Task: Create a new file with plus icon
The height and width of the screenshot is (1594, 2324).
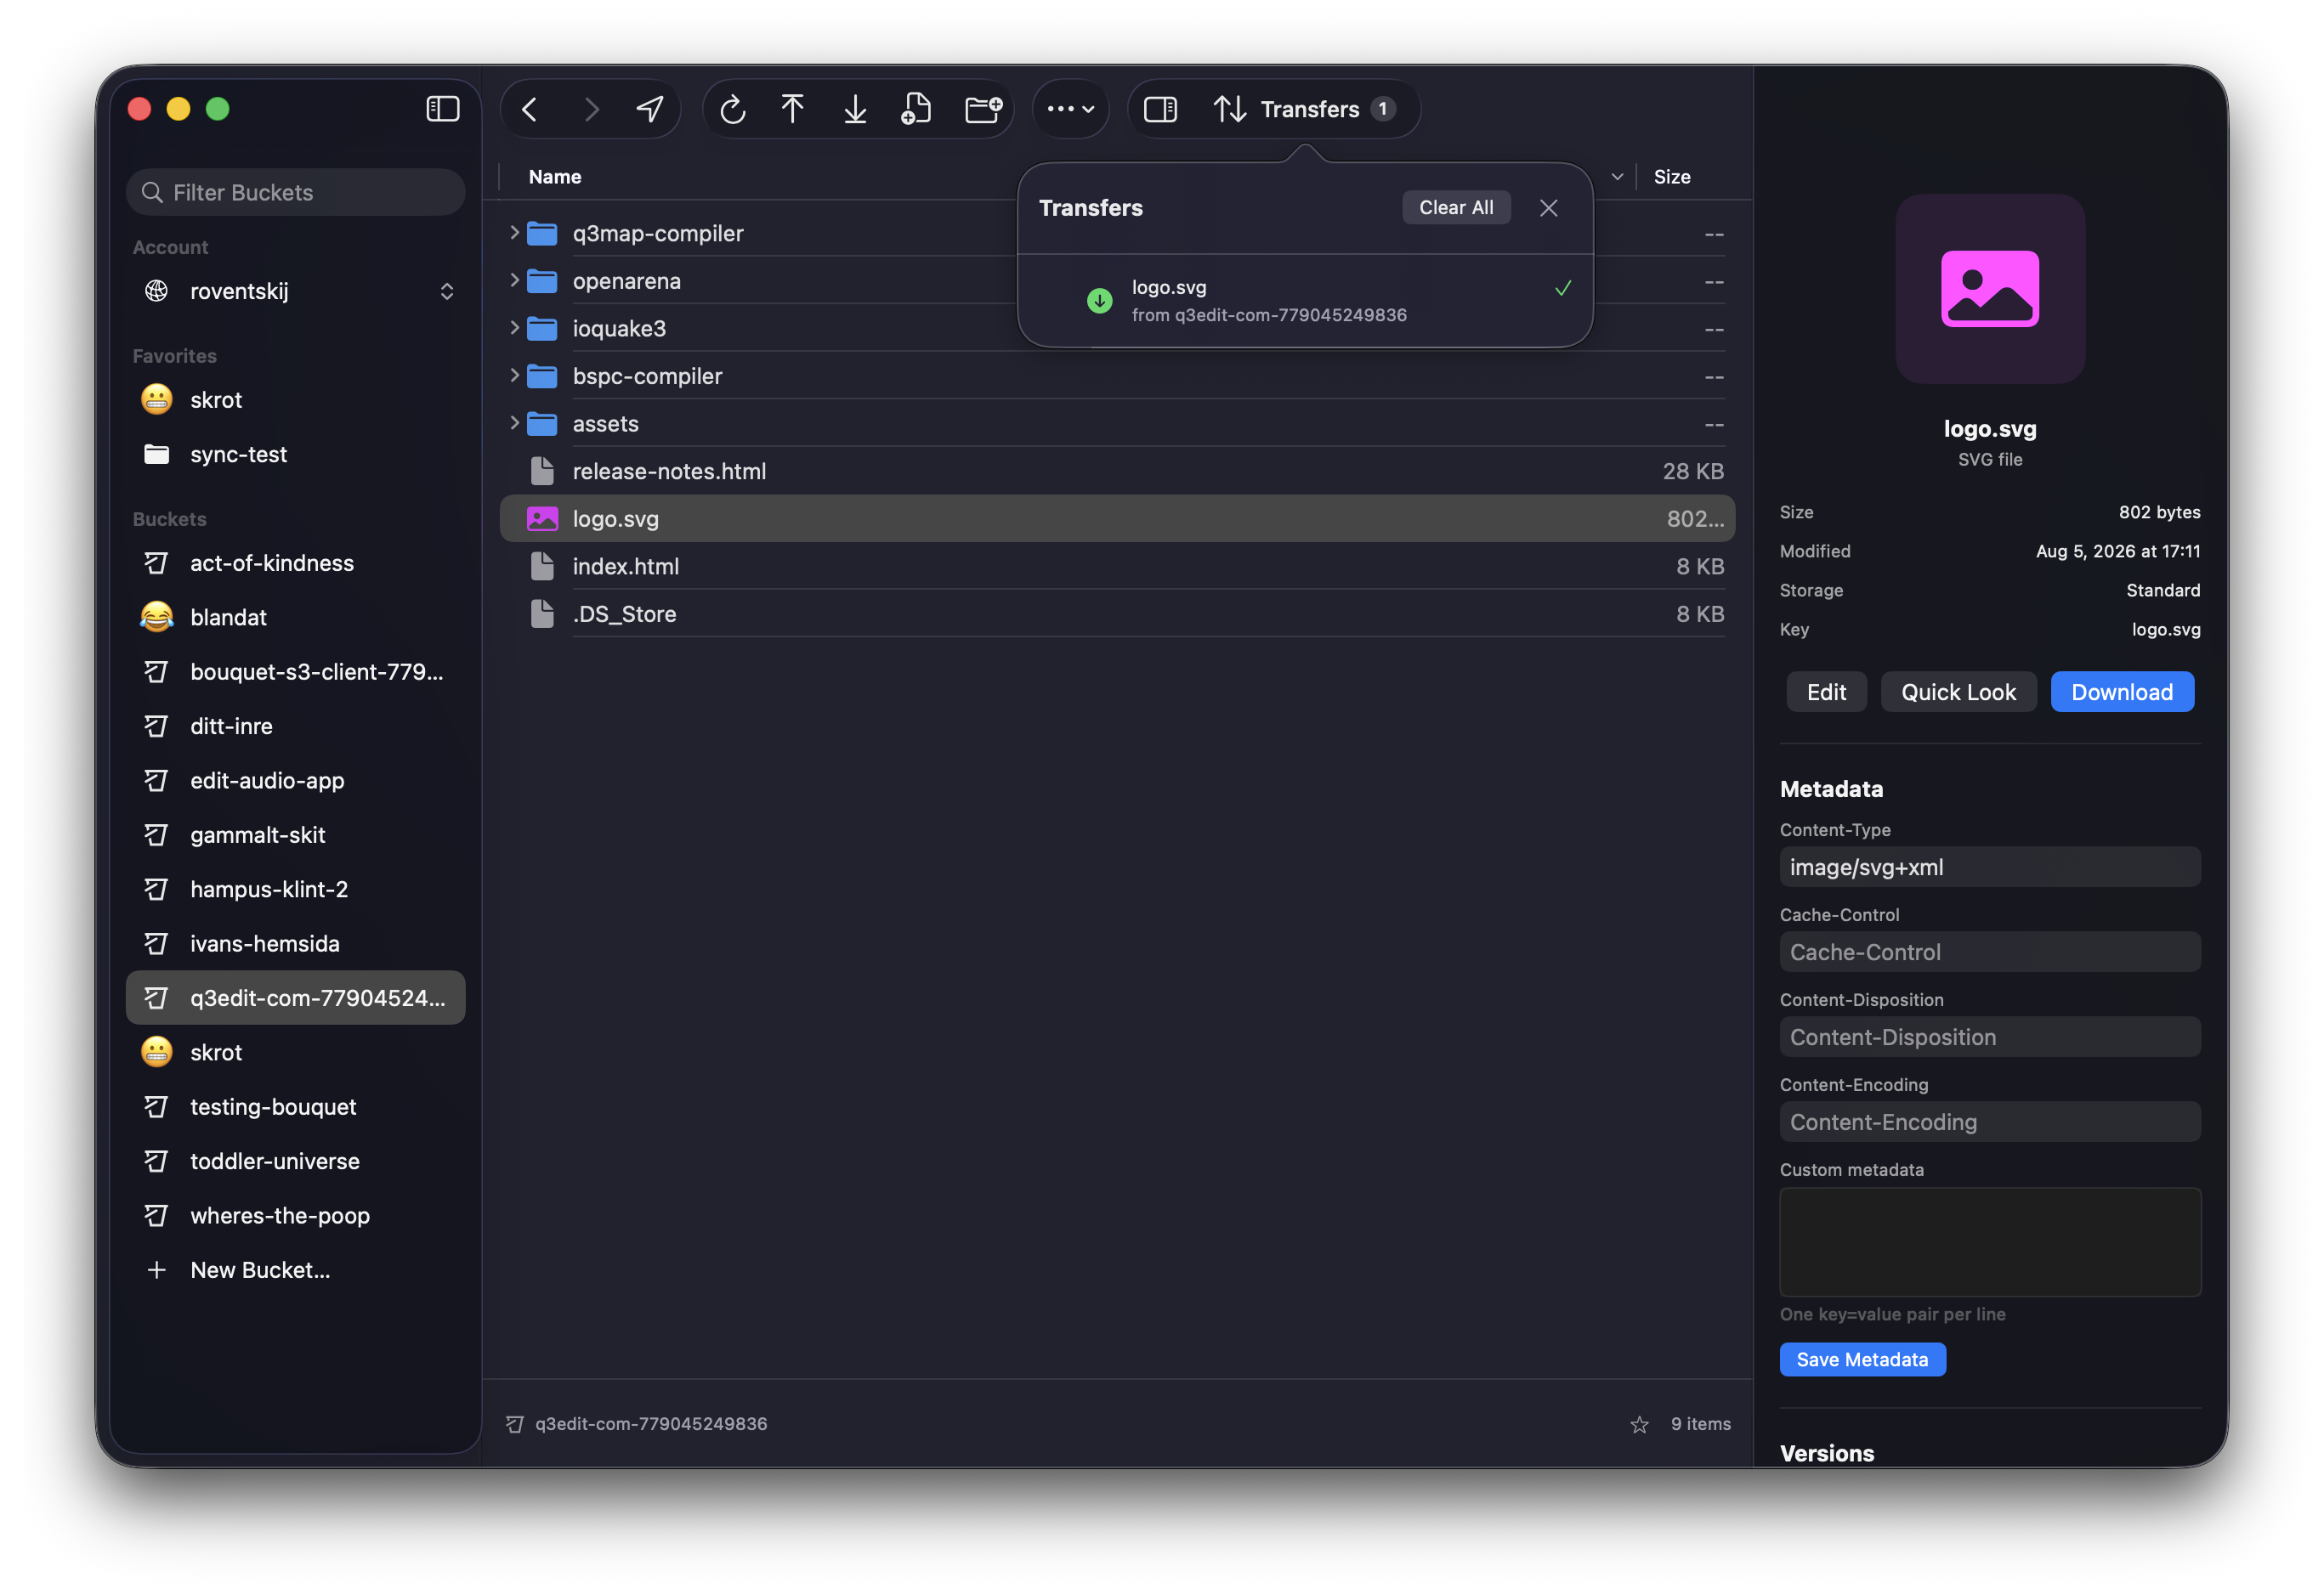Action: click(916, 108)
